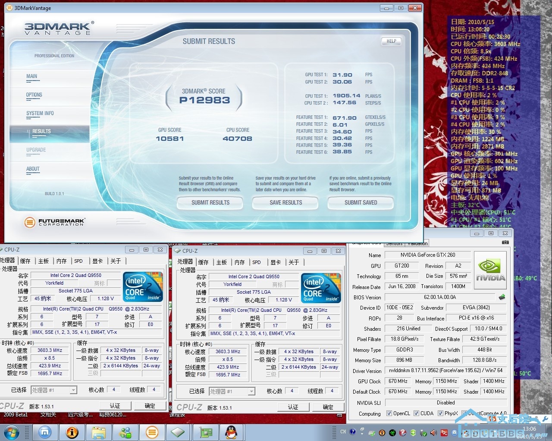Viewport: 552px width, 441px height.
Task: Click the NVIDIA SLI Disabled field
Action: 445,403
